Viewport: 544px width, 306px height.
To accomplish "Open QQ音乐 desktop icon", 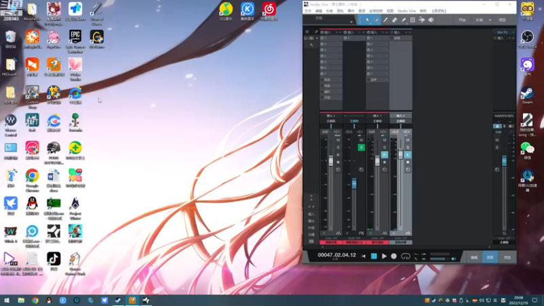I will (x=226, y=12).
